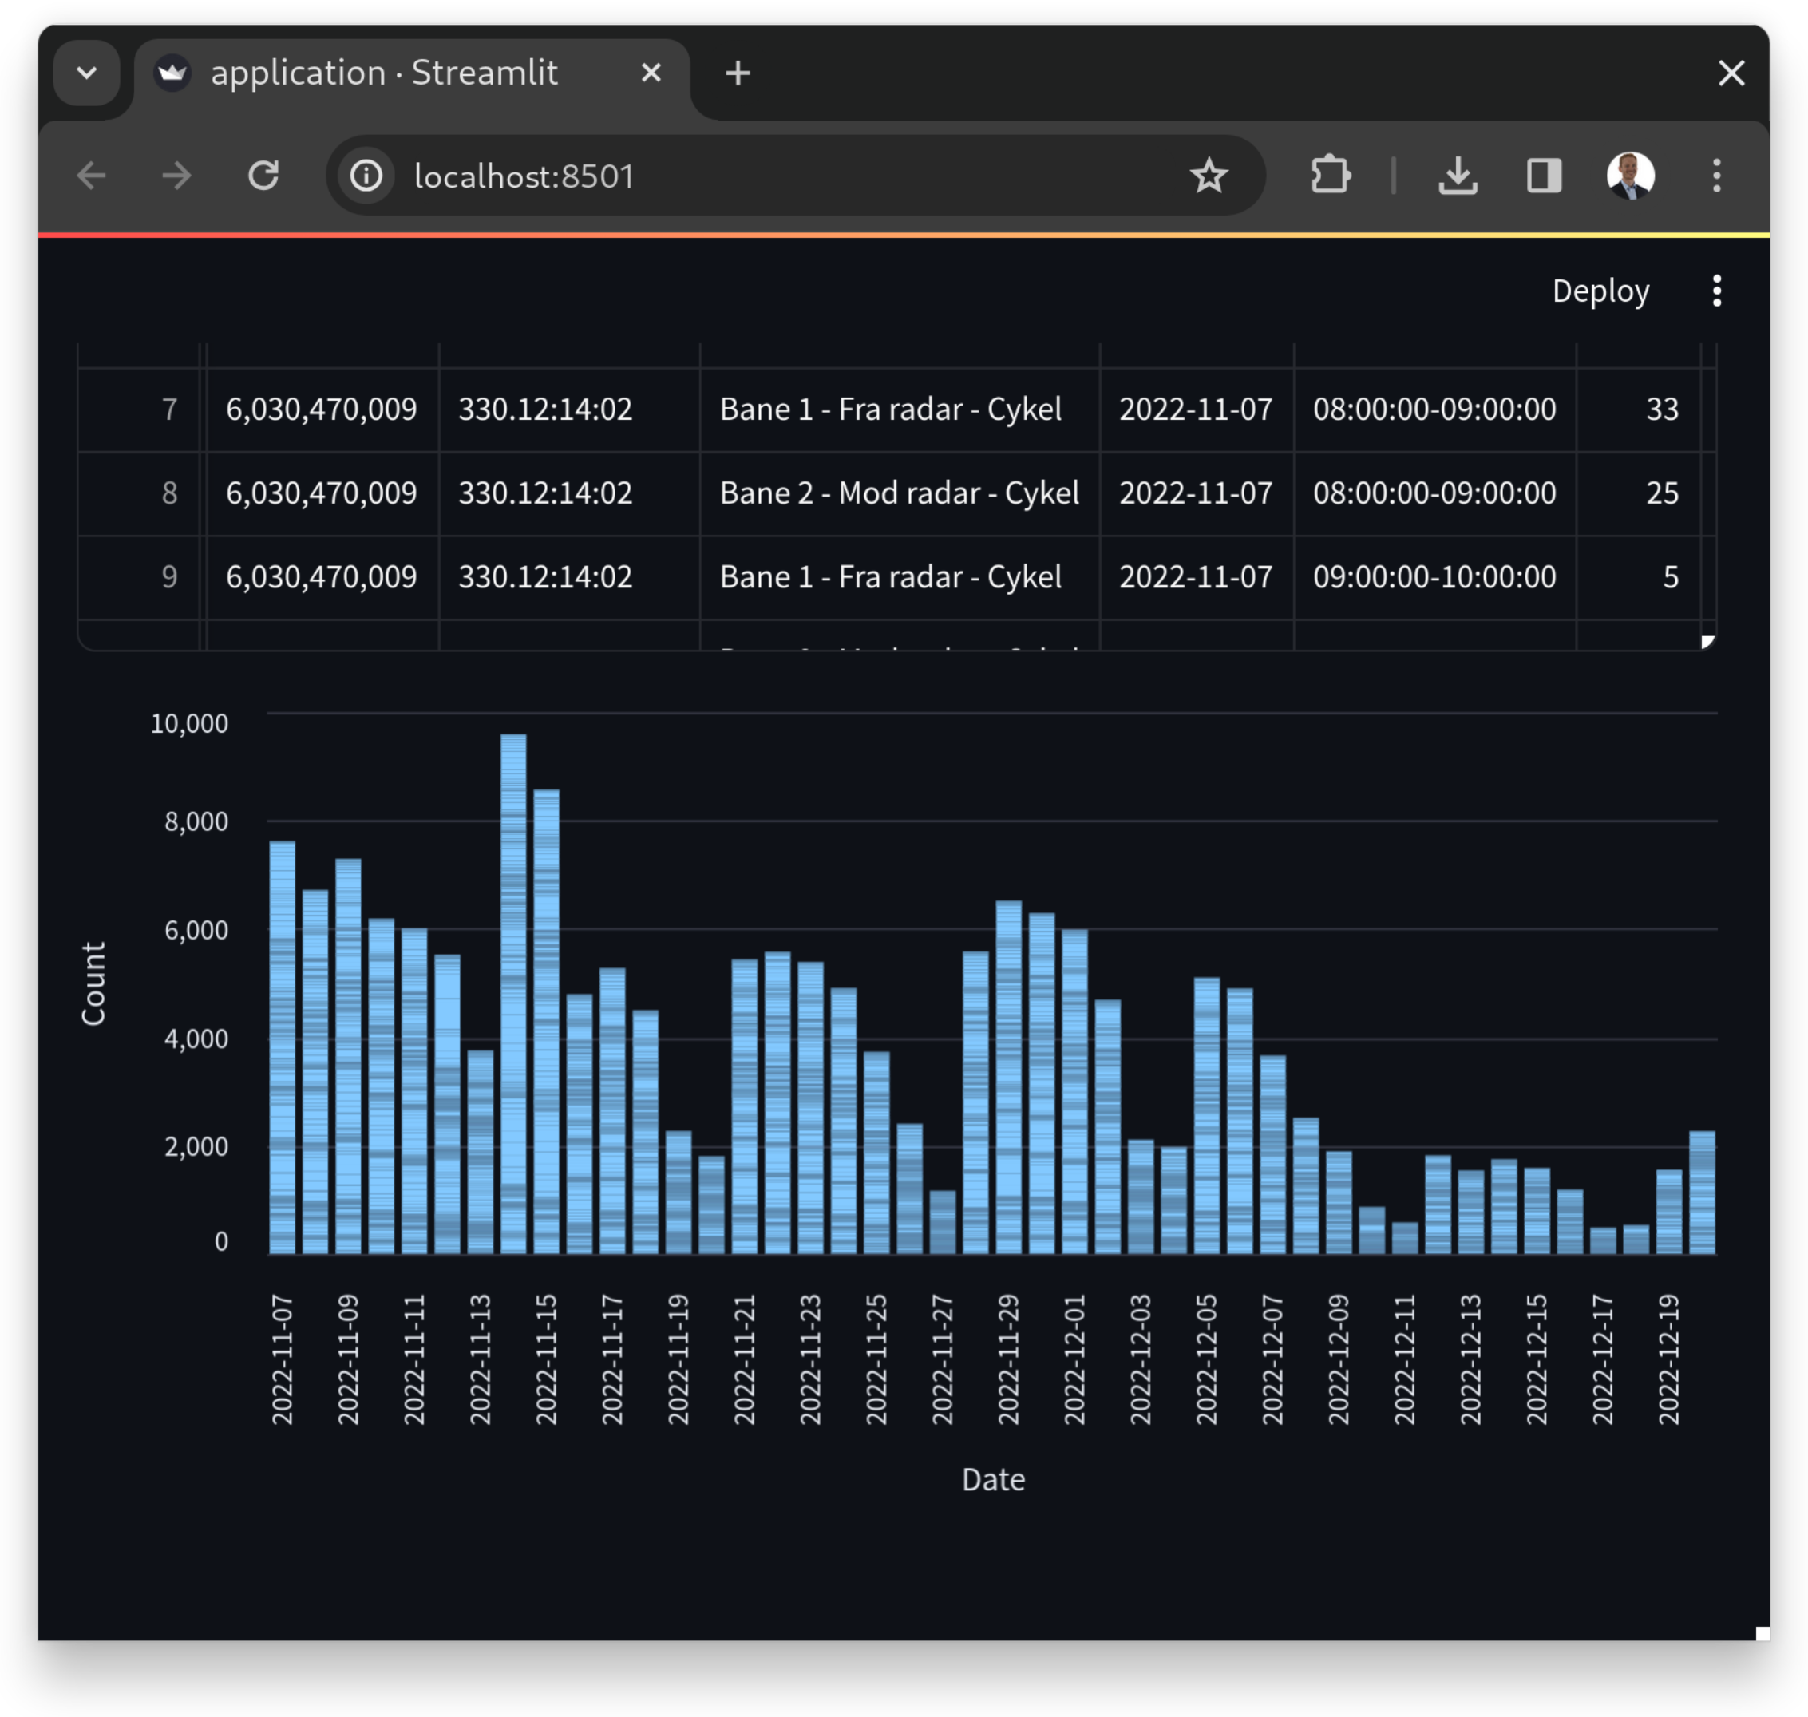Open the Streamlit app kebab menu

click(x=1716, y=291)
